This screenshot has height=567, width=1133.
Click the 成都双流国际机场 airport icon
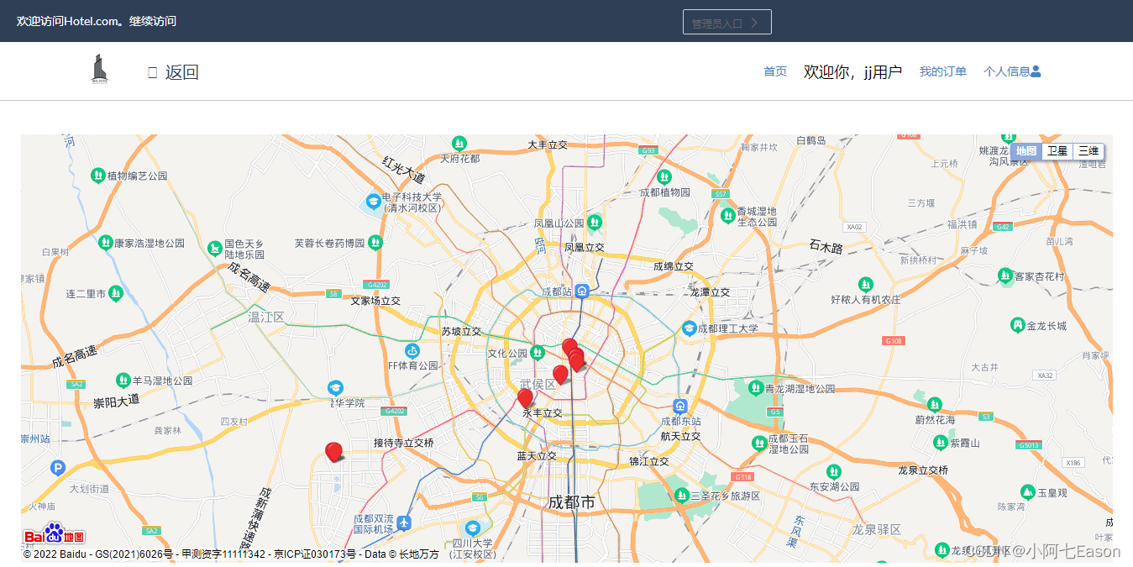[404, 523]
